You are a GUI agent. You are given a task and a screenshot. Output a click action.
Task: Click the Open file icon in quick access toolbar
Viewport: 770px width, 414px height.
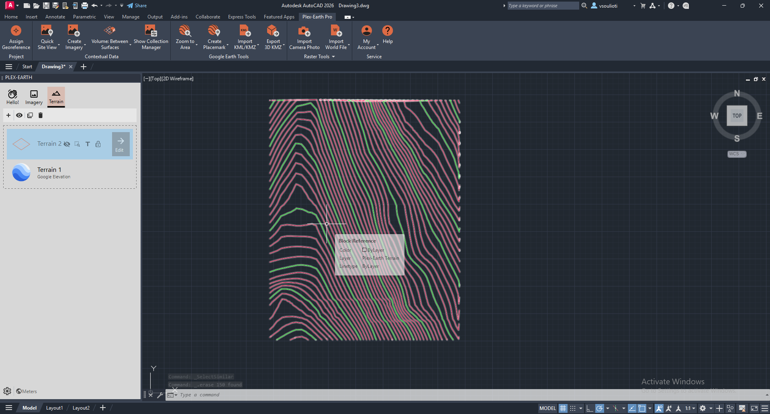(x=36, y=6)
